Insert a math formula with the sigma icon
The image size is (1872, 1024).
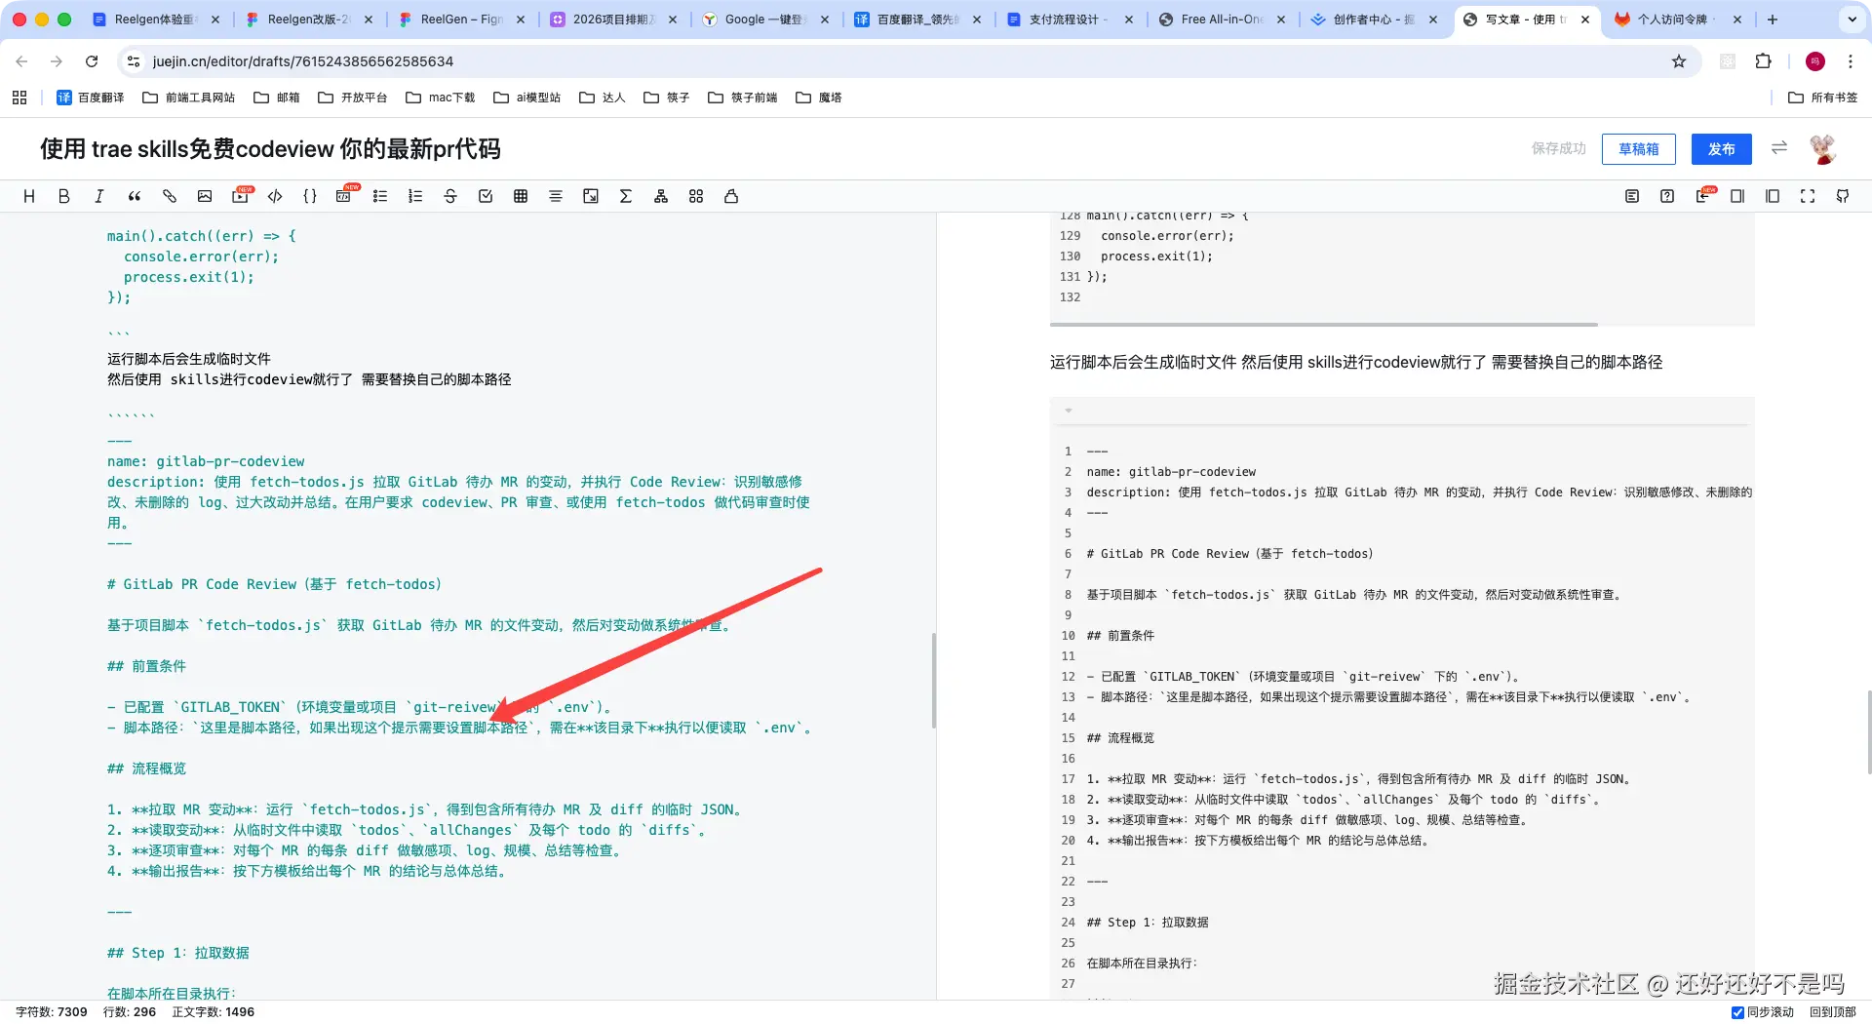626,196
